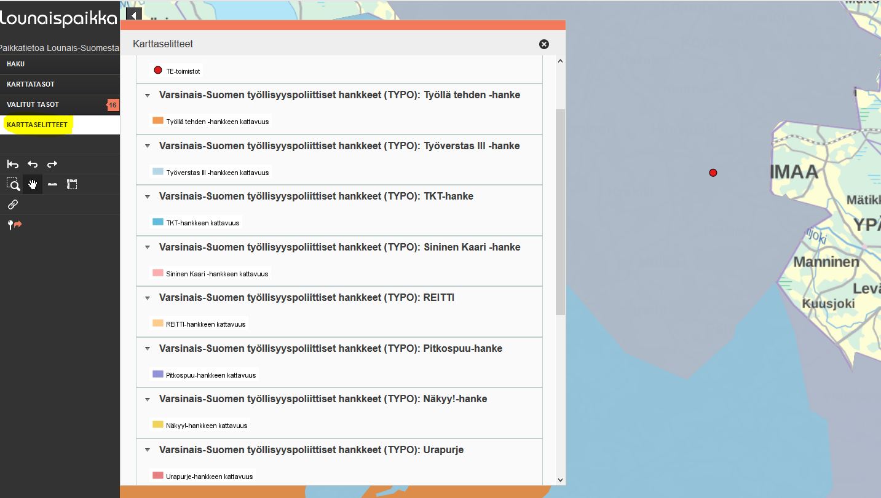Click the purple Pitkospuu-hankkeen swatch

[158, 374]
